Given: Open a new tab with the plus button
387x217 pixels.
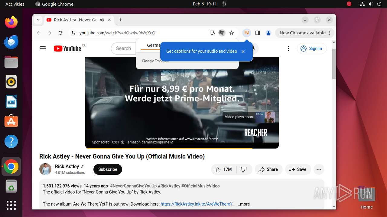Looking at the screenshot, I should click(120, 20).
